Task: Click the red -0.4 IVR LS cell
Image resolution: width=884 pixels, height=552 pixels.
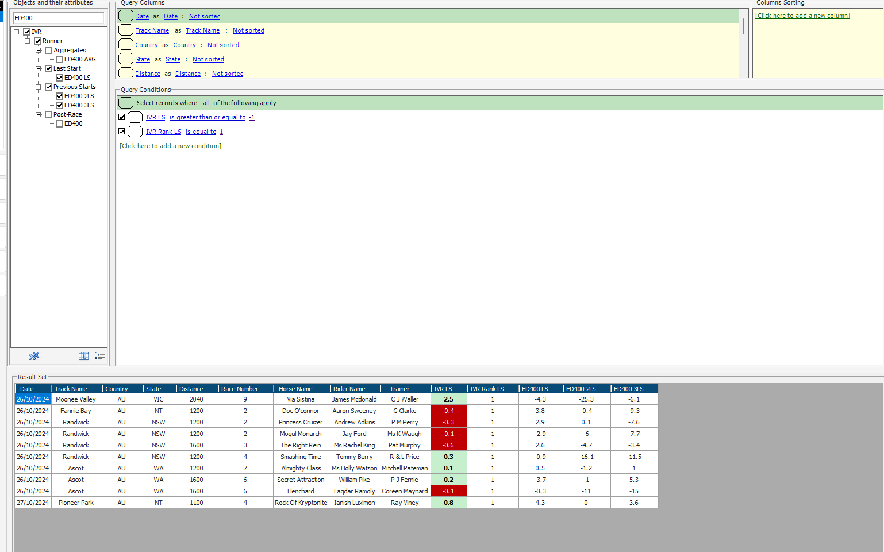Action: click(x=449, y=411)
